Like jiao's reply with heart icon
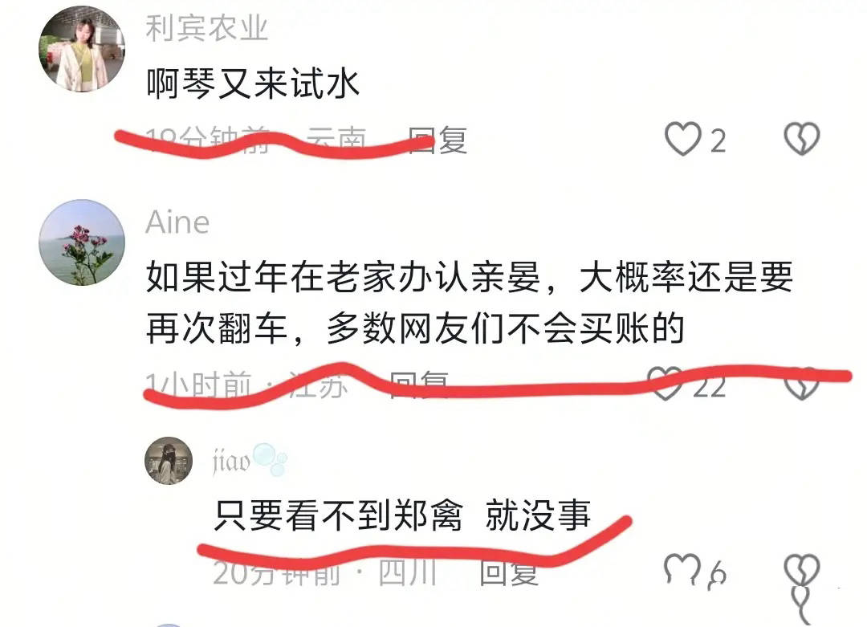This screenshot has width=867, height=627. pos(682,569)
